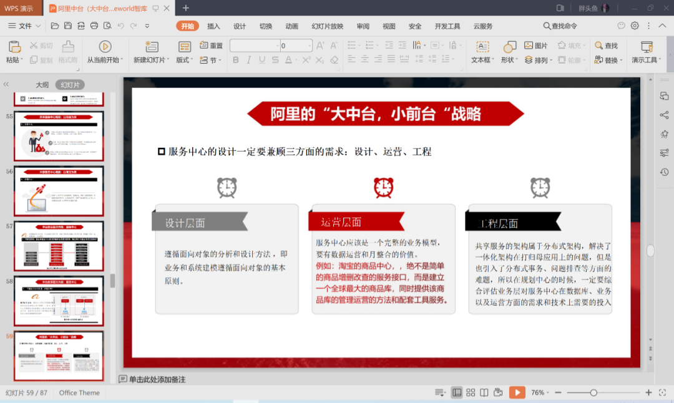674x403 pixels.
Task: Open the Animation (动画) tab
Action: (x=291, y=26)
